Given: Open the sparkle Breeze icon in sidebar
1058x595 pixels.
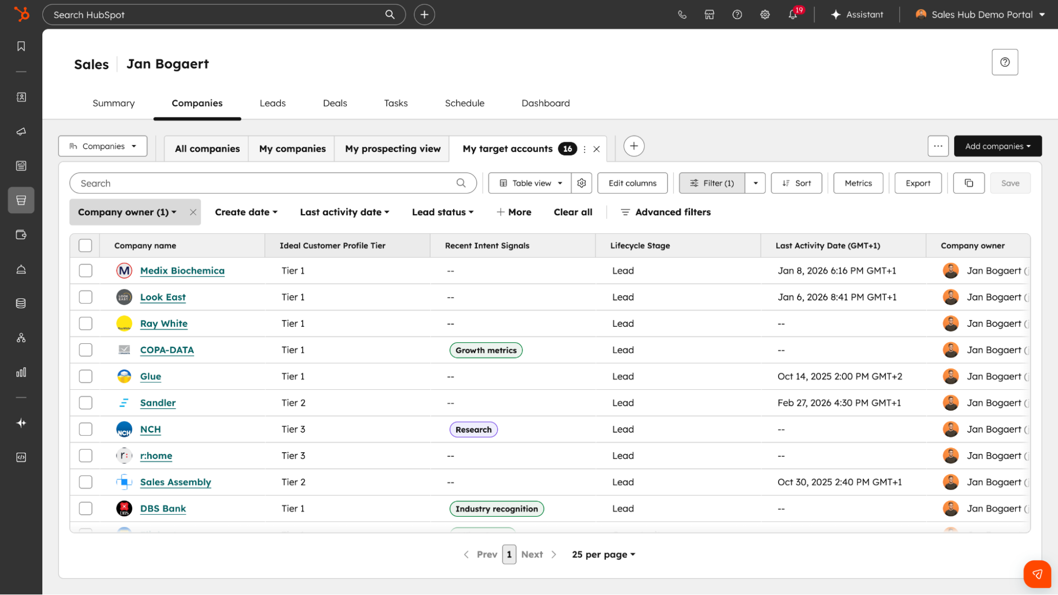Looking at the screenshot, I should [x=21, y=423].
